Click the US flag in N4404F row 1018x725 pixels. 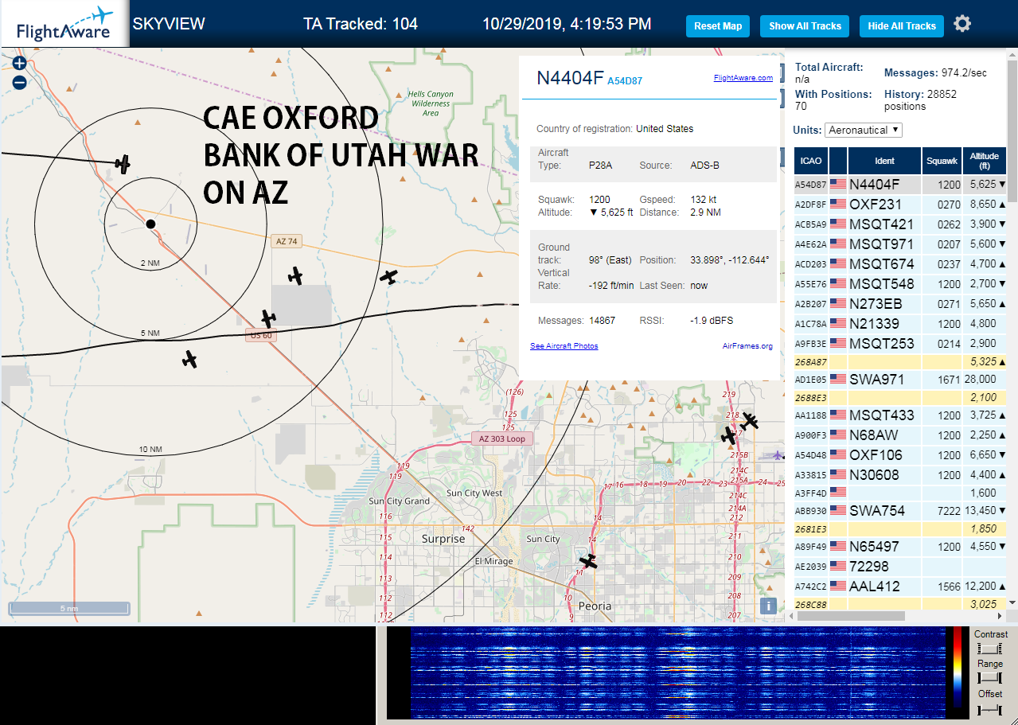coord(838,184)
